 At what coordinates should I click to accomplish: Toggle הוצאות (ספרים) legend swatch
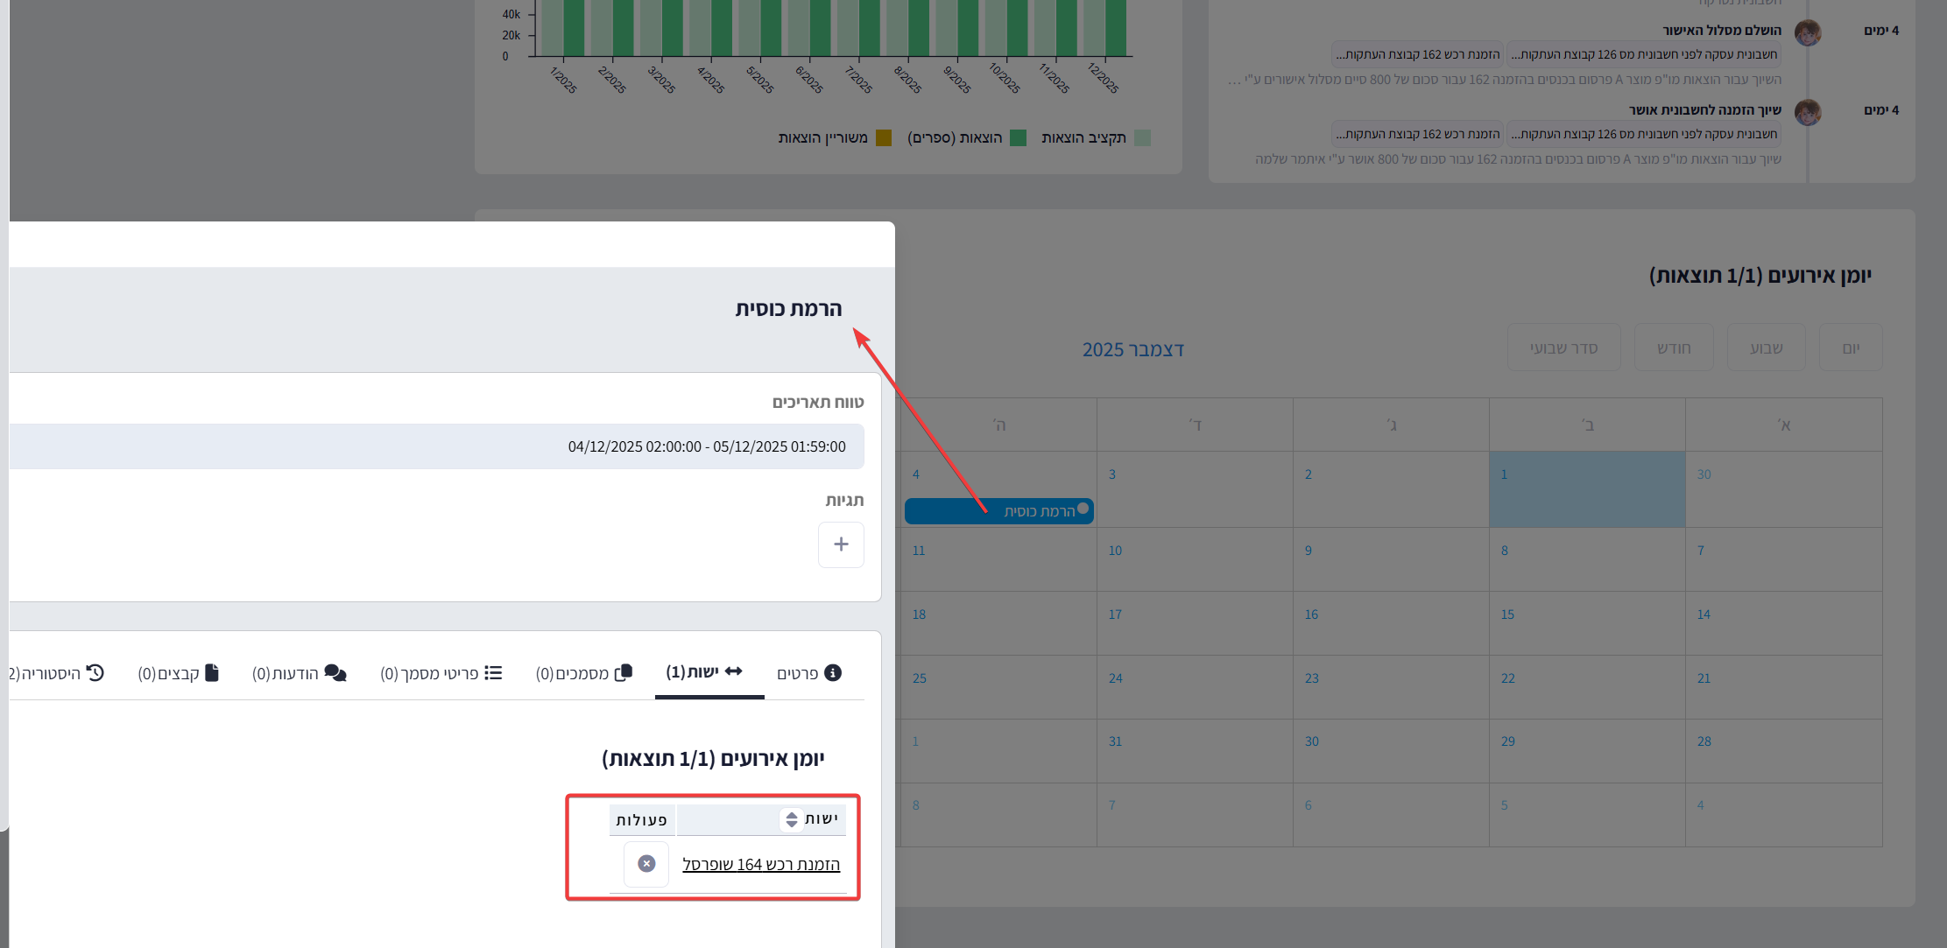1018,138
